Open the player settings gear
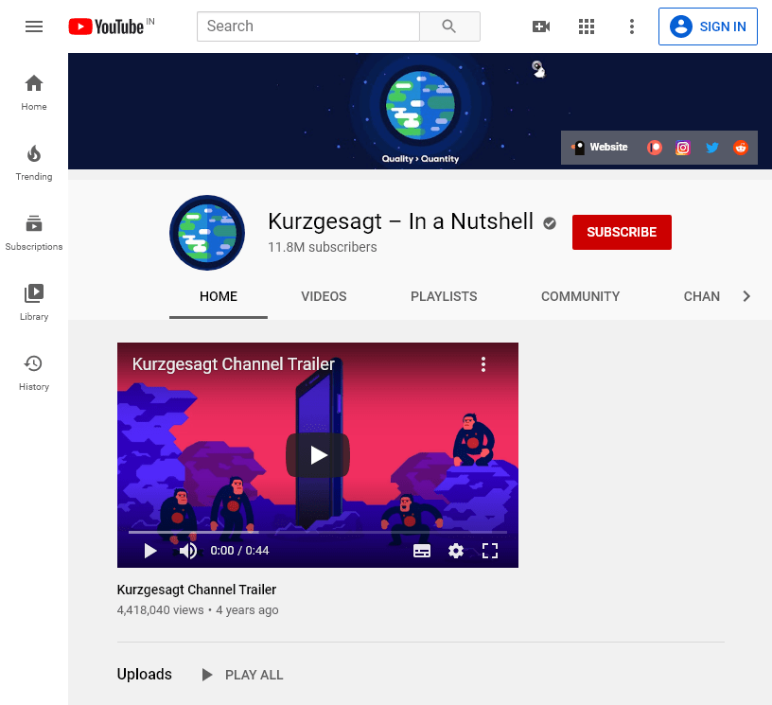This screenshot has height=705, width=772. click(455, 551)
